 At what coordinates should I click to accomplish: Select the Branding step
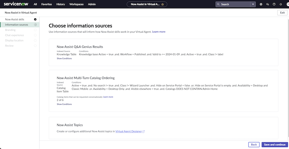20,30
